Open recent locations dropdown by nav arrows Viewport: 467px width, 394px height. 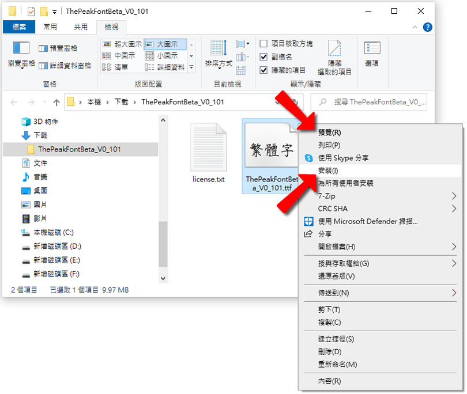click(x=44, y=103)
